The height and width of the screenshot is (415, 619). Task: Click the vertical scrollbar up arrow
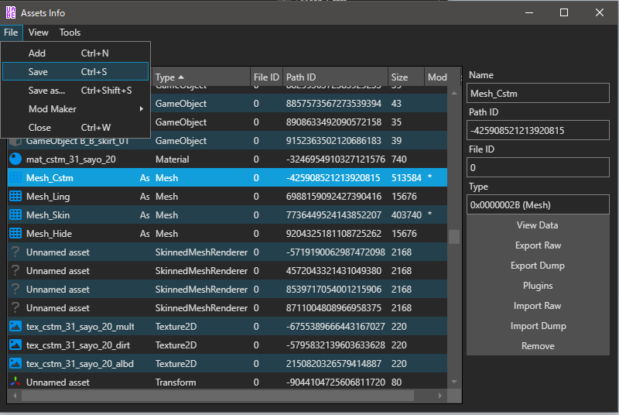pos(454,93)
